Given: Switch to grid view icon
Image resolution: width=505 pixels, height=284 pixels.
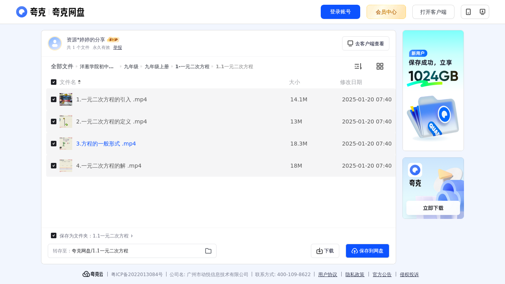Looking at the screenshot, I should coord(380,66).
